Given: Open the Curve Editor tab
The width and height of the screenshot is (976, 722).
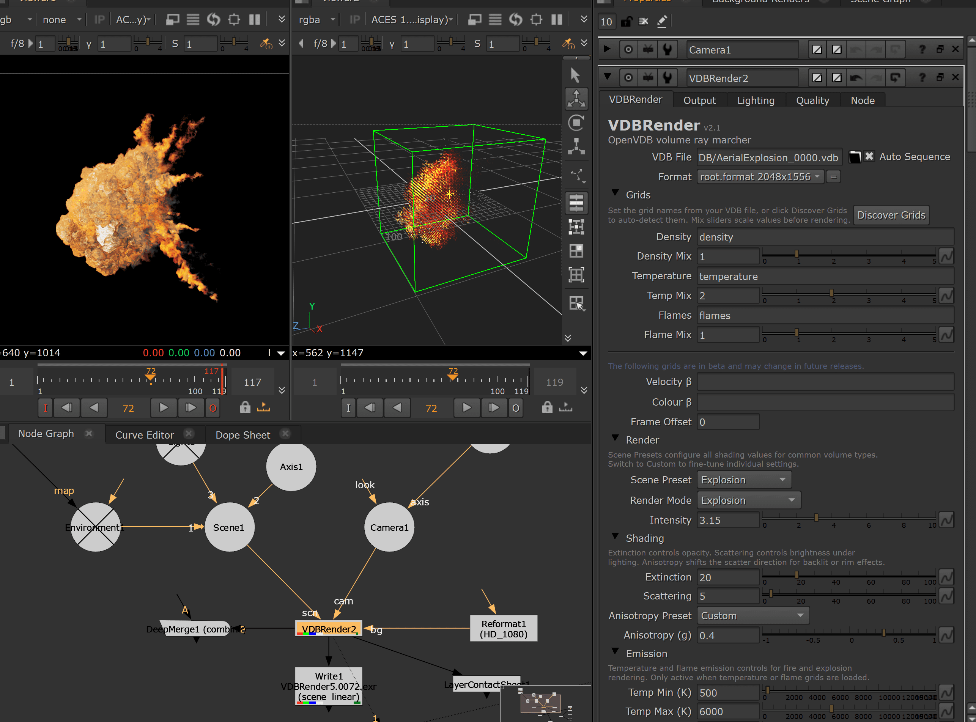Looking at the screenshot, I should point(145,434).
